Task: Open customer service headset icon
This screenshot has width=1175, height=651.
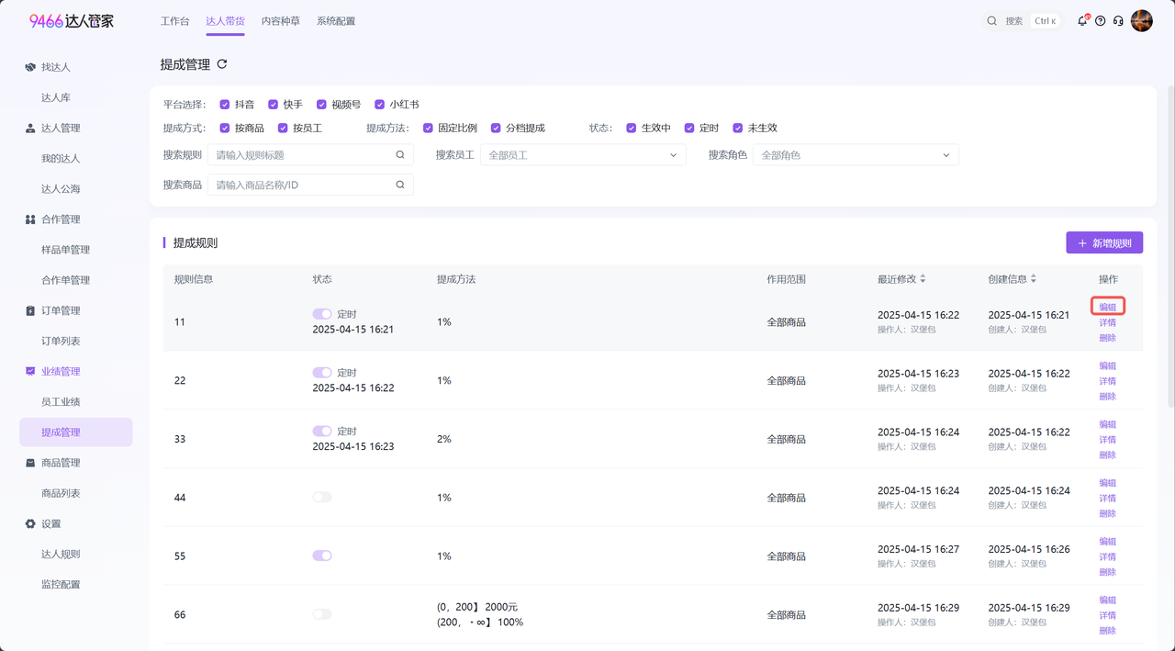Action: (x=1118, y=20)
